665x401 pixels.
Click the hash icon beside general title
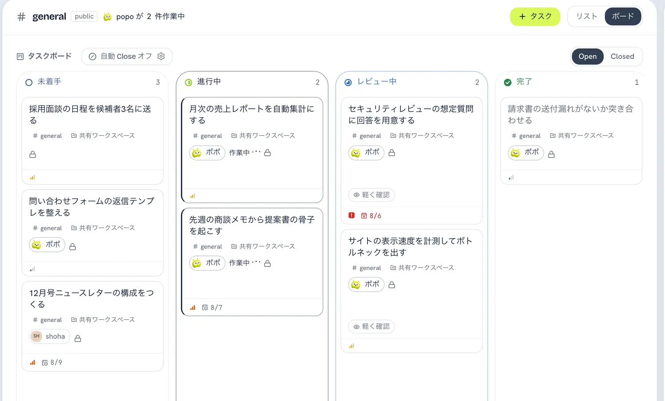point(21,17)
